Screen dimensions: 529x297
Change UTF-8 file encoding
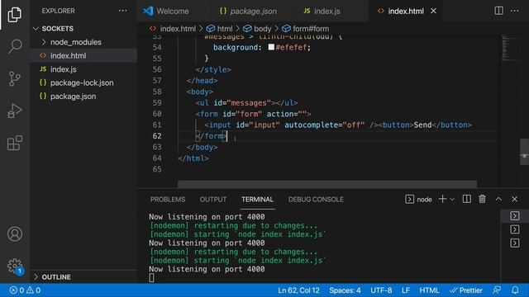(x=381, y=290)
